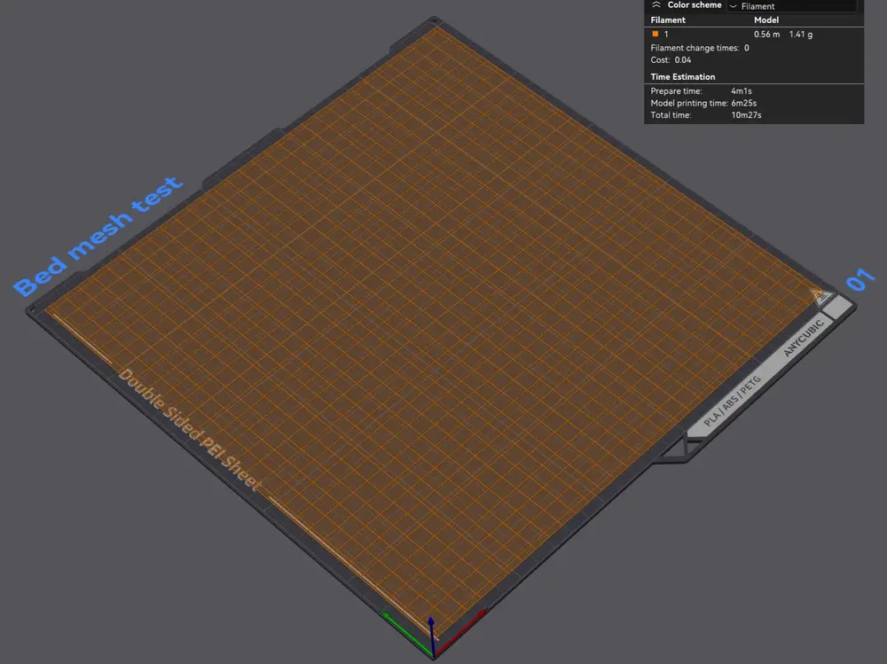Select the '0.56 m' filament length value
Image resolution: width=887 pixels, height=664 pixels.
click(x=766, y=35)
